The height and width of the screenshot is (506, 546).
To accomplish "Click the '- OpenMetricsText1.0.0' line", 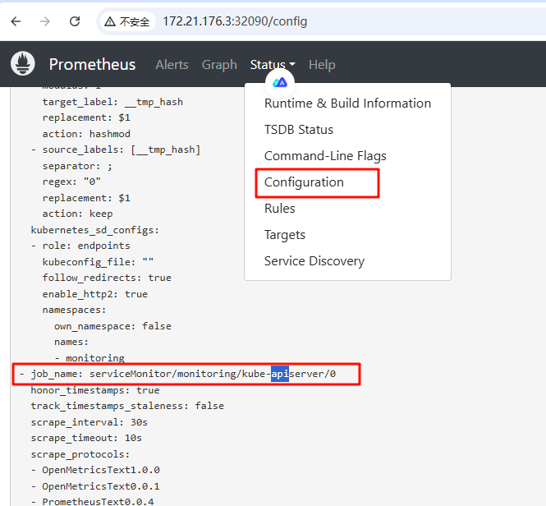I will 95,470.
